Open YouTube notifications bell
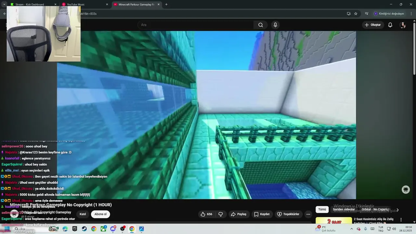This screenshot has height=234, width=416. pos(390,25)
